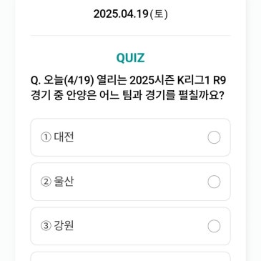The image size is (261, 261).
Task: Mark the 강원 radio circle
Action: [214, 226]
